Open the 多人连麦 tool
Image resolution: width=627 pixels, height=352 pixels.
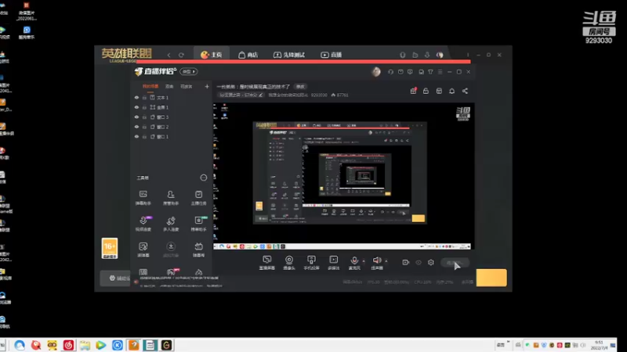[x=171, y=224]
